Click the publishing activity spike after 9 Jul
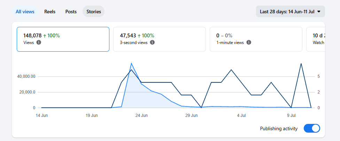Image resolution: width=340 pixels, height=141 pixels. click(301, 64)
